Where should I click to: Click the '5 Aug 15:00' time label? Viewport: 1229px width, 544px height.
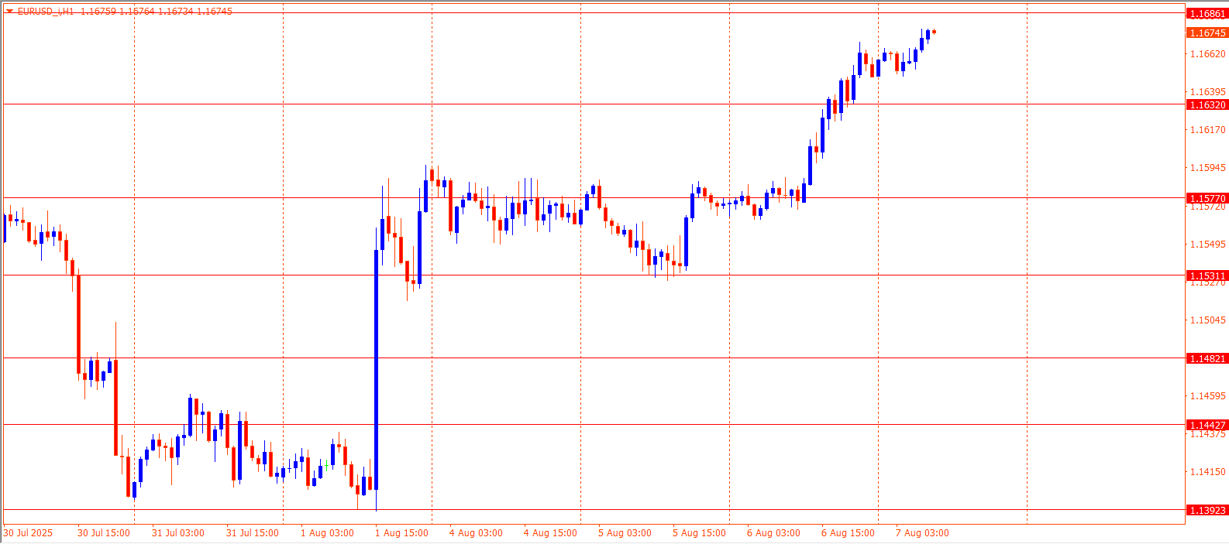tap(699, 533)
